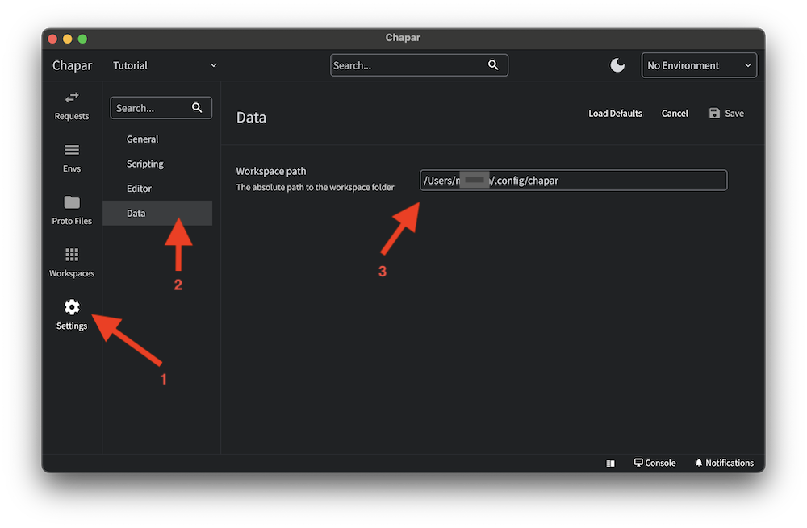The image size is (807, 528).
Task: Expand the No Environment dropdown
Action: [x=699, y=64]
